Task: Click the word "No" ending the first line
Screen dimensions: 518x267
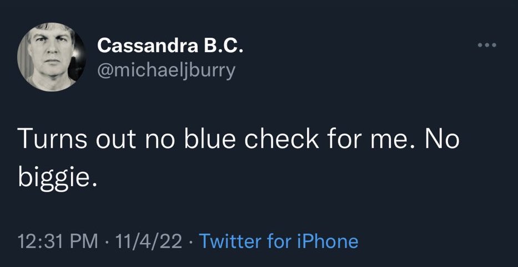Action: coord(442,141)
